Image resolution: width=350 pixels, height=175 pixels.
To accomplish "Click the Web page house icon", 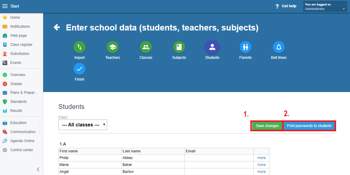I will pos(5,36).
